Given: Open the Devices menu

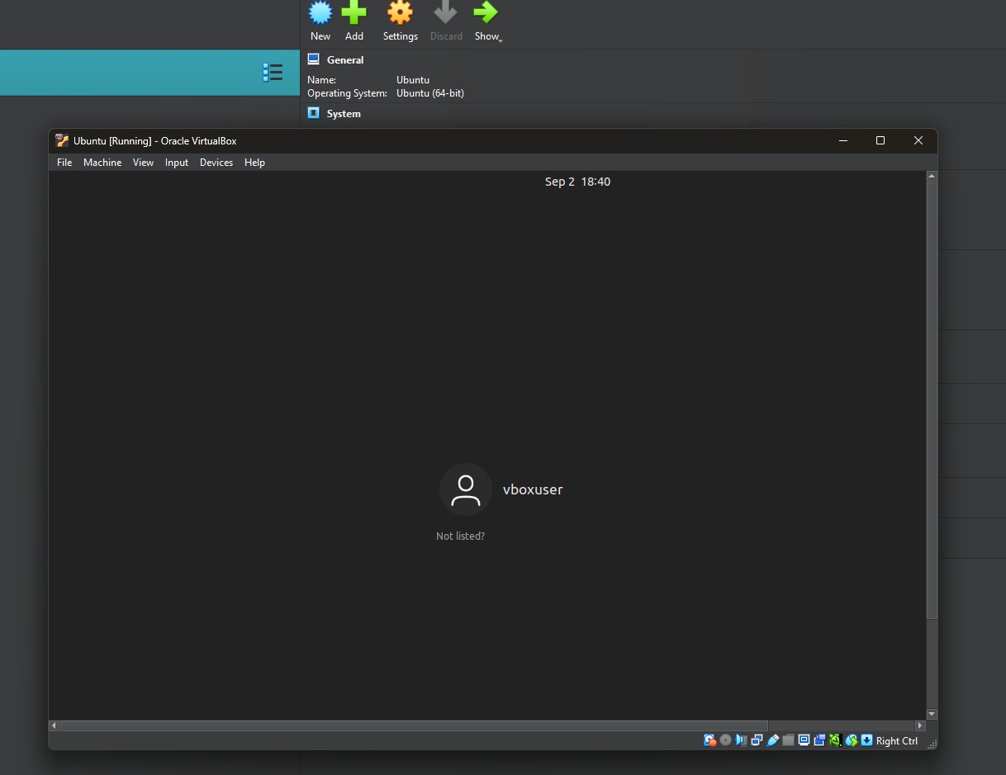Looking at the screenshot, I should 216,163.
